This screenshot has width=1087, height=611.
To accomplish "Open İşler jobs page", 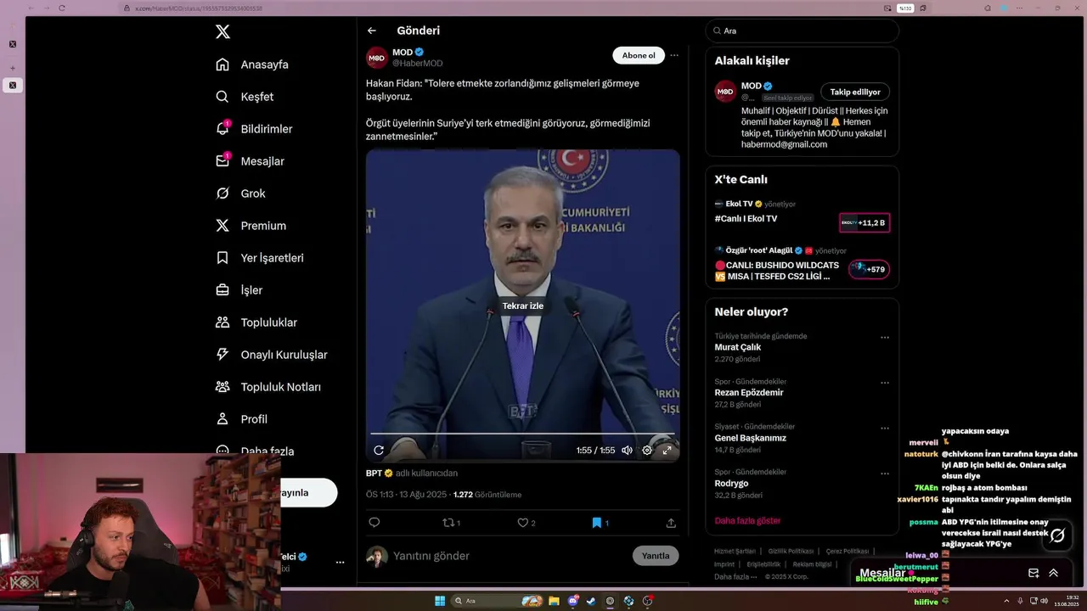I will (239, 290).
